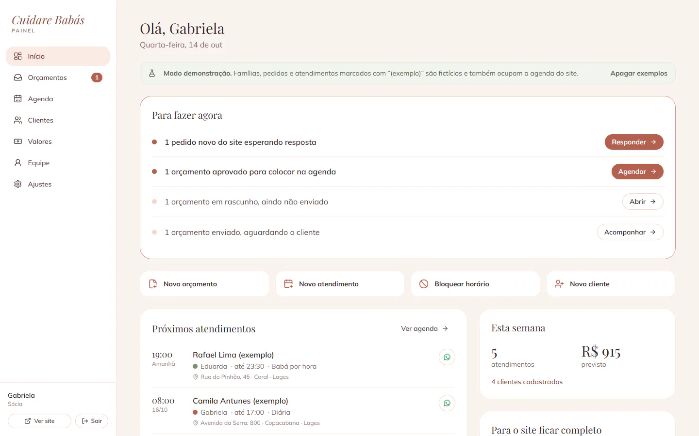Screen dimensions: 699x436
Task: Start a Novo atendimento
Action: (x=340, y=284)
